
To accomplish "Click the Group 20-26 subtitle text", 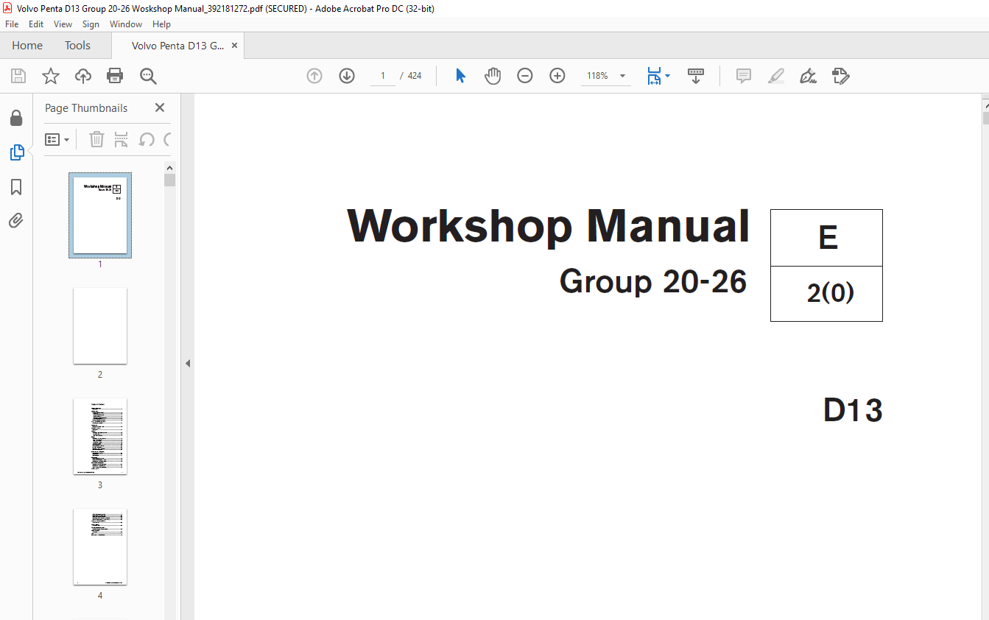I will click(653, 281).
